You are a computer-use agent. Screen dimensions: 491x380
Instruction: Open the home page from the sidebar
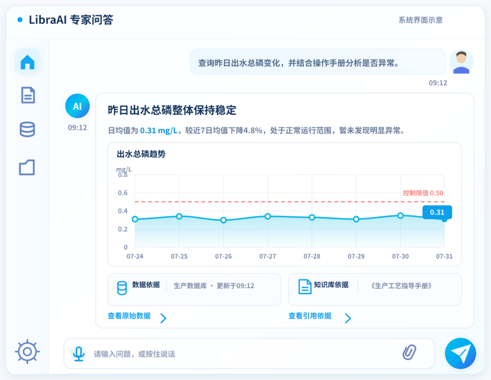tap(27, 62)
